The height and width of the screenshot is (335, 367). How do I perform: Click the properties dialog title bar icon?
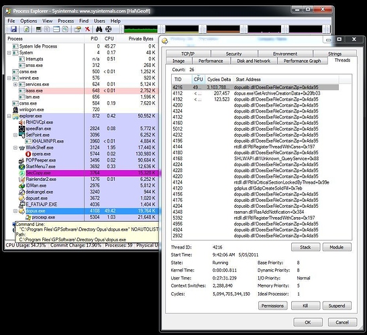point(165,41)
